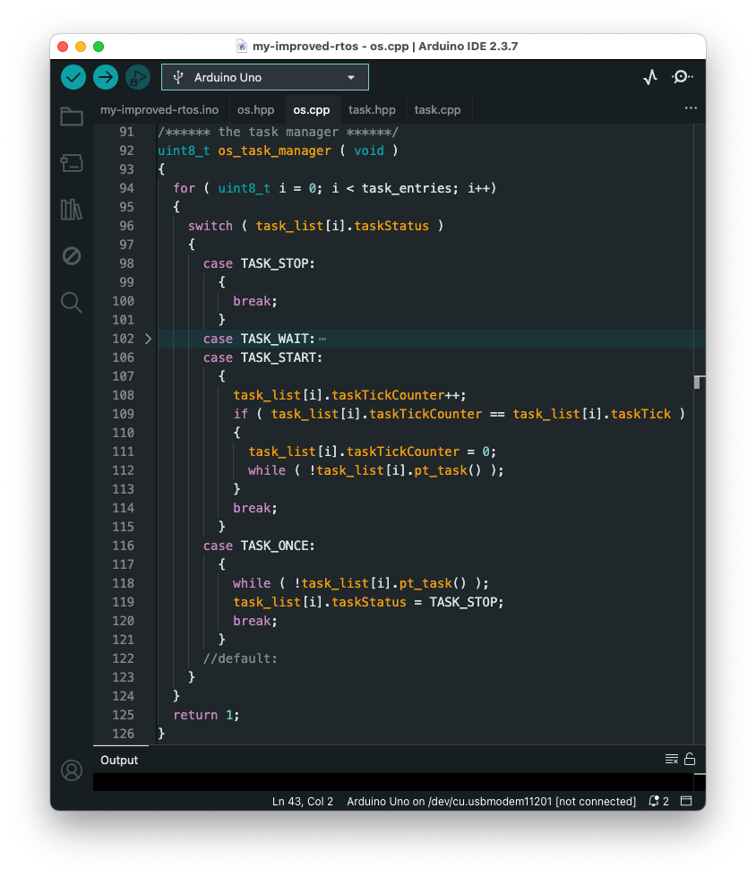Screen dimensions: 756x877
Task: Open the account profile icon
Action: (x=72, y=770)
